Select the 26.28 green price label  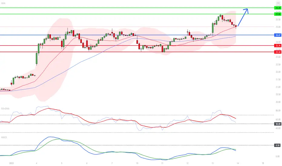(x=278, y=8)
